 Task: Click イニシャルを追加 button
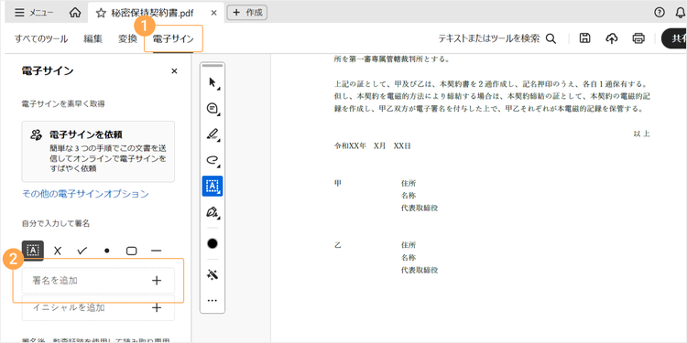98,307
